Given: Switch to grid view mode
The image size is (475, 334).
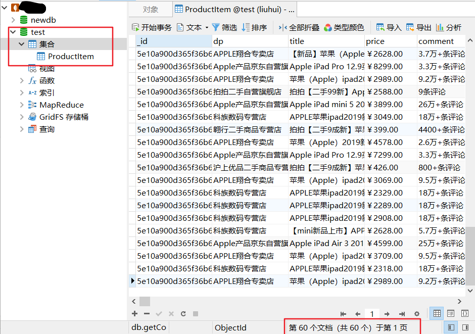Looking at the screenshot, I should (437, 314).
